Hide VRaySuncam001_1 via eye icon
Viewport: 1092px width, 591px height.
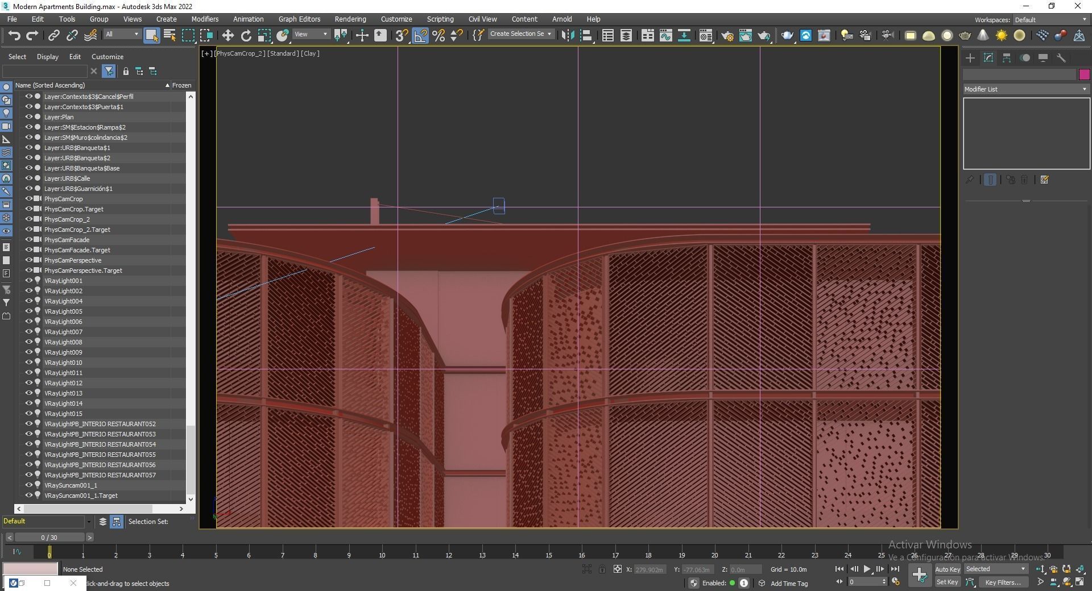28,485
